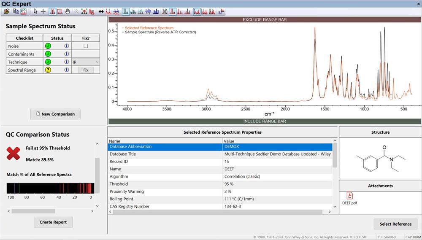Enable the Noise fix checkbox

tap(86, 46)
